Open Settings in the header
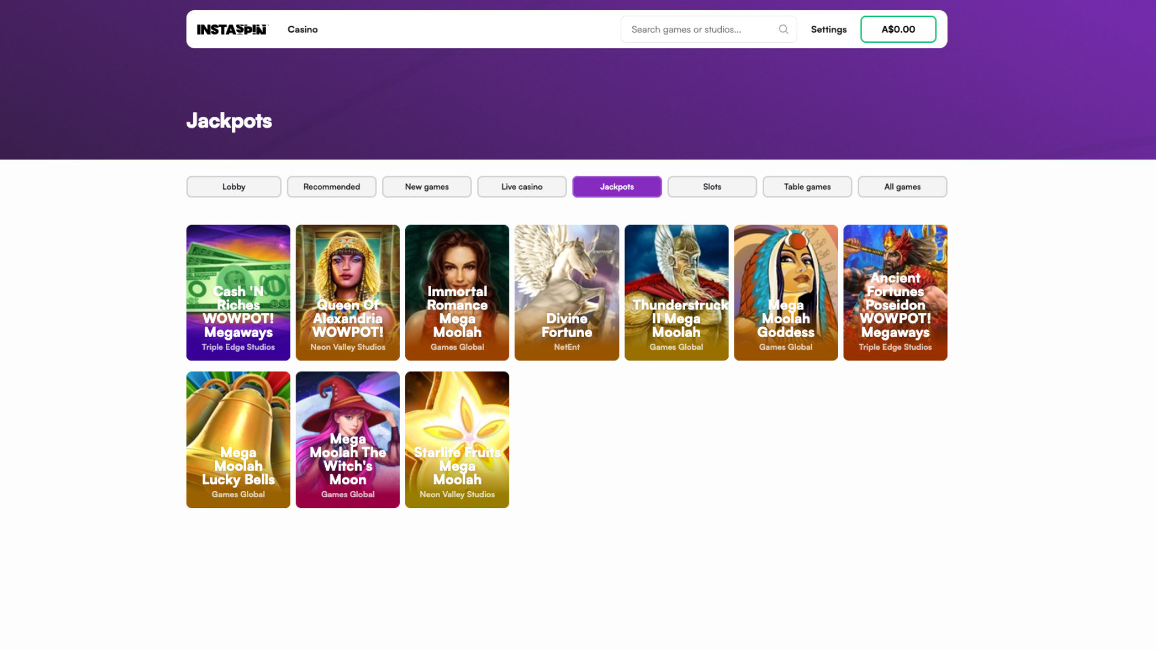1156x650 pixels. [828, 29]
